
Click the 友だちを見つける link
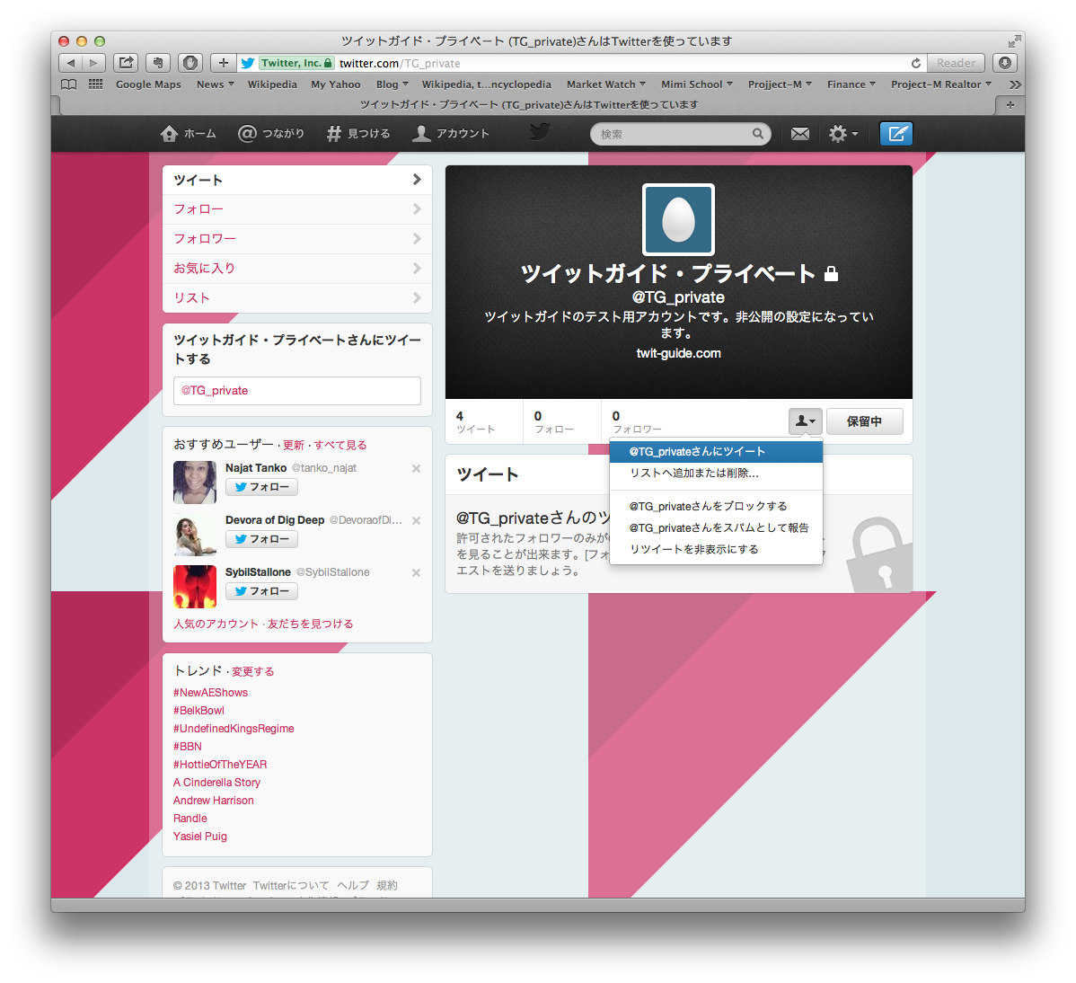tap(310, 624)
